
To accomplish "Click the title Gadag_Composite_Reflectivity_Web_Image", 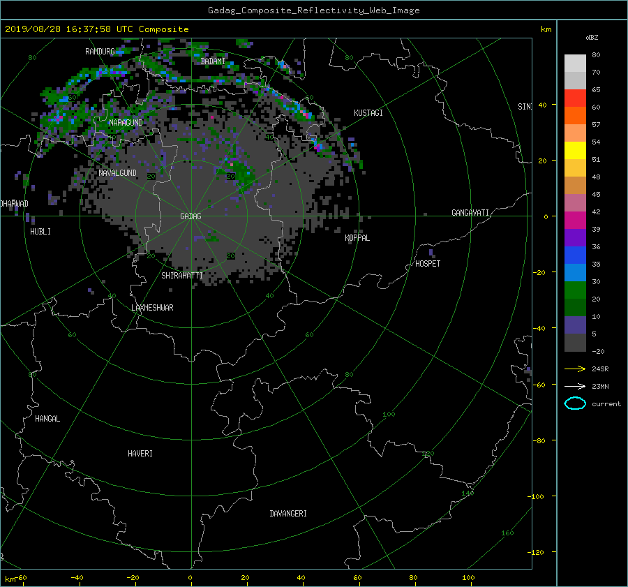I will pos(313,10).
